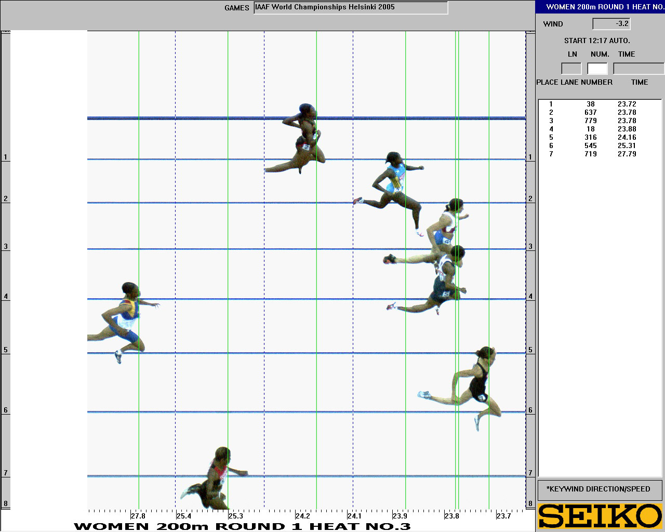Screen dimensions: 665x532
Task: Click lane 3 marker on right ruler
Action: 530,247
